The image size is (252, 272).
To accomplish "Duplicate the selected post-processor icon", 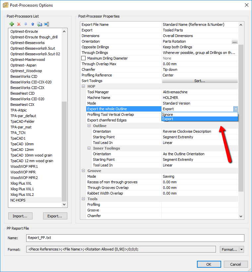I will pyautogui.click(x=40, y=24).
